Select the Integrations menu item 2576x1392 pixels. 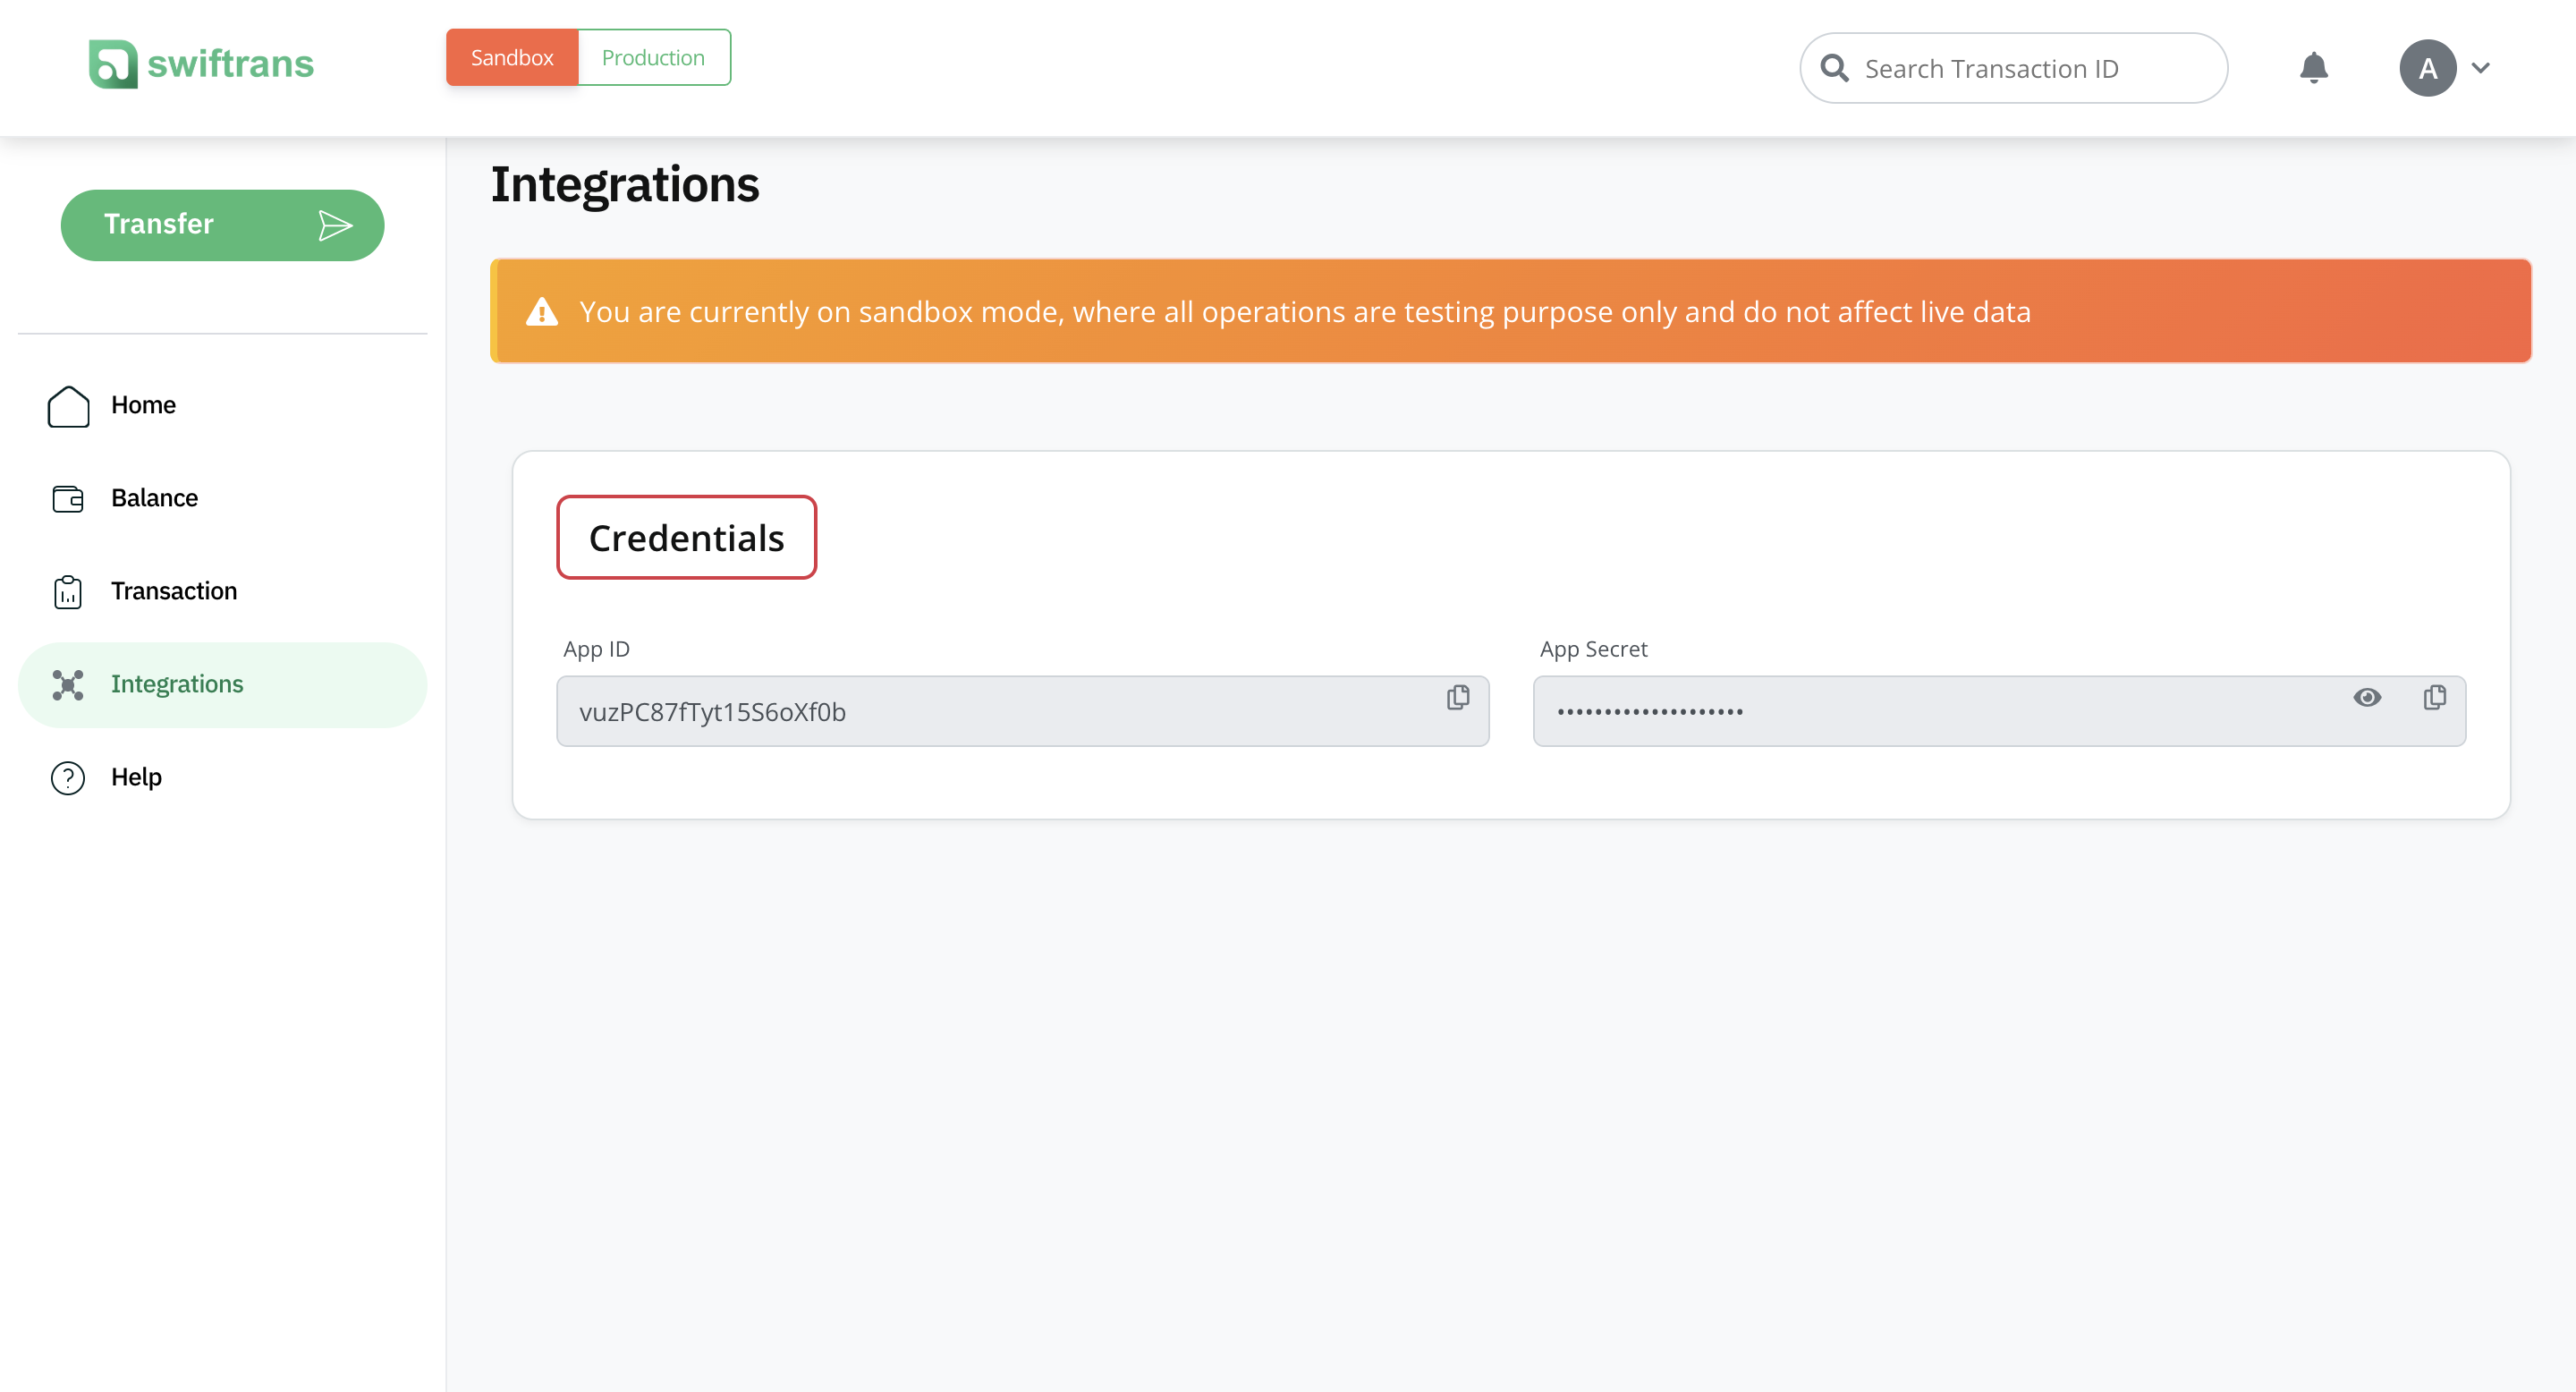click(x=177, y=684)
